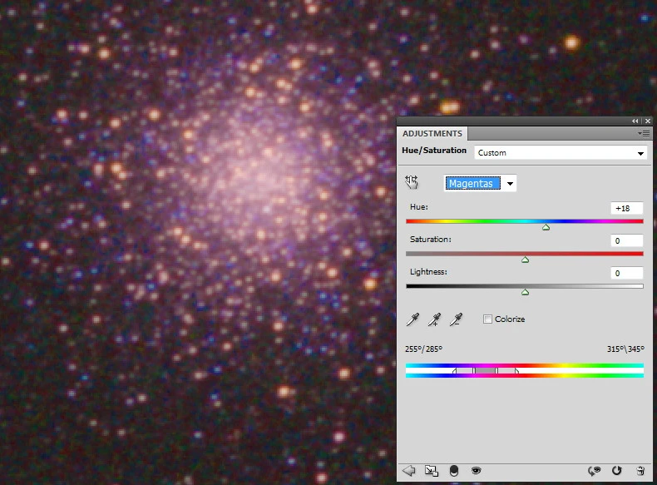Enable the Colorize checkbox

[487, 319]
